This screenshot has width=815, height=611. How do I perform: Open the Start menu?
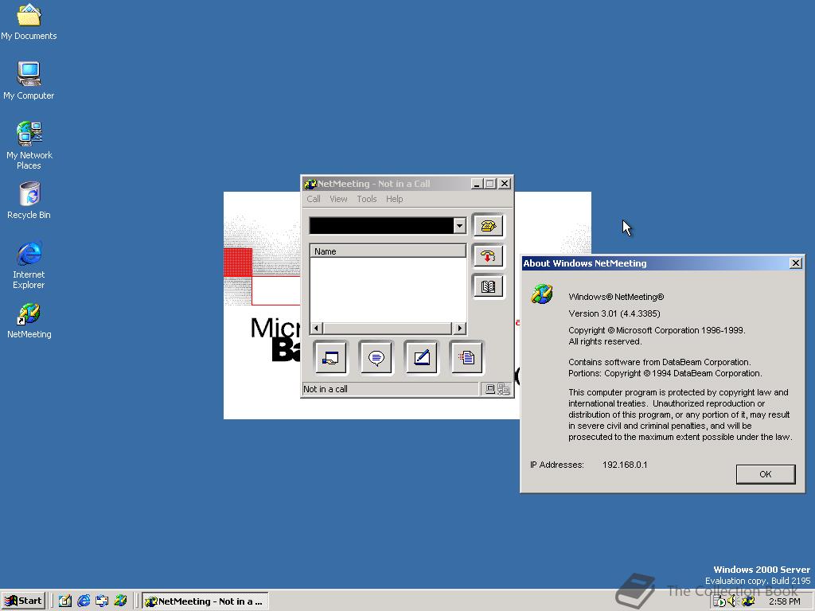tap(23, 601)
